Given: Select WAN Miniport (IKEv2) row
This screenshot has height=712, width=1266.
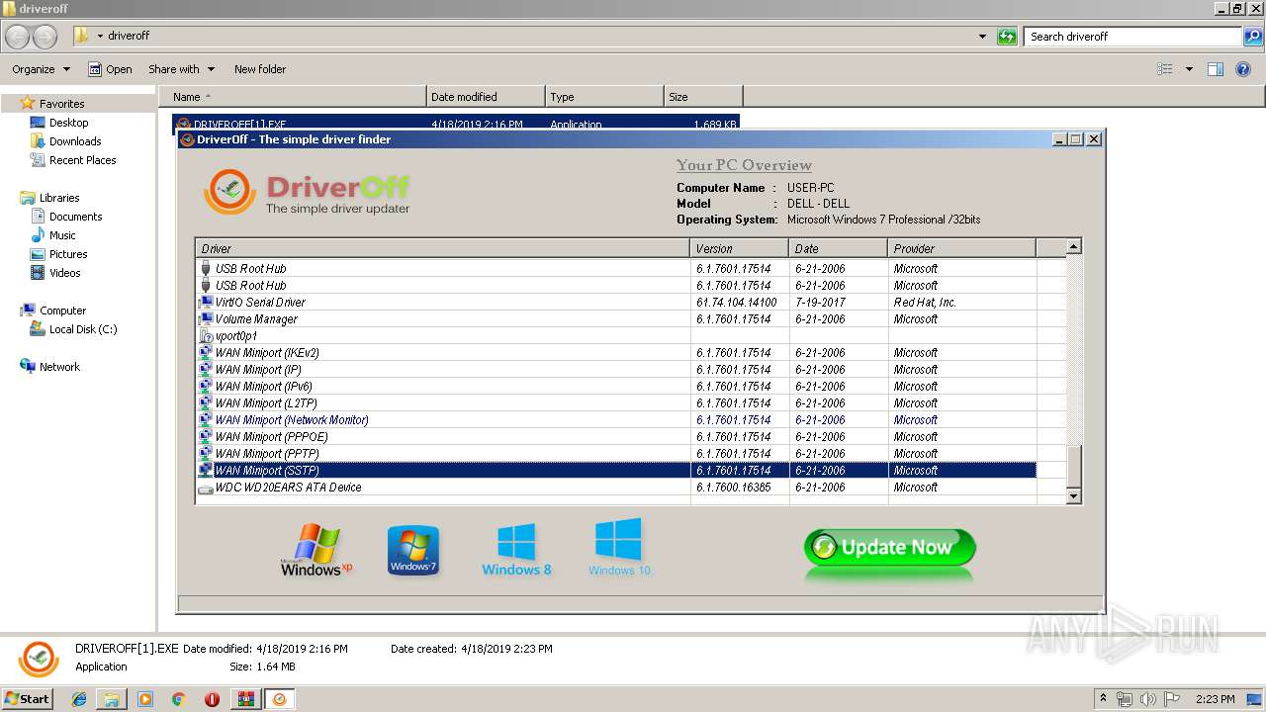Looking at the screenshot, I should point(616,353).
